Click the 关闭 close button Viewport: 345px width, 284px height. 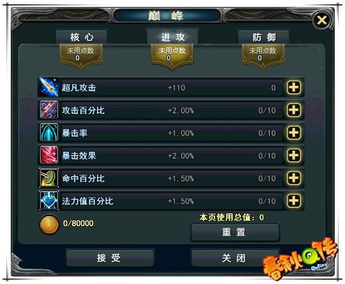click(x=235, y=258)
